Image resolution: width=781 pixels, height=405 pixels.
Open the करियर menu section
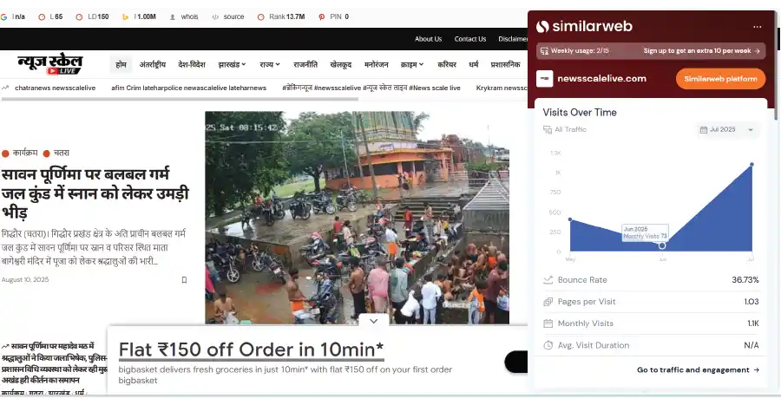[447, 65]
